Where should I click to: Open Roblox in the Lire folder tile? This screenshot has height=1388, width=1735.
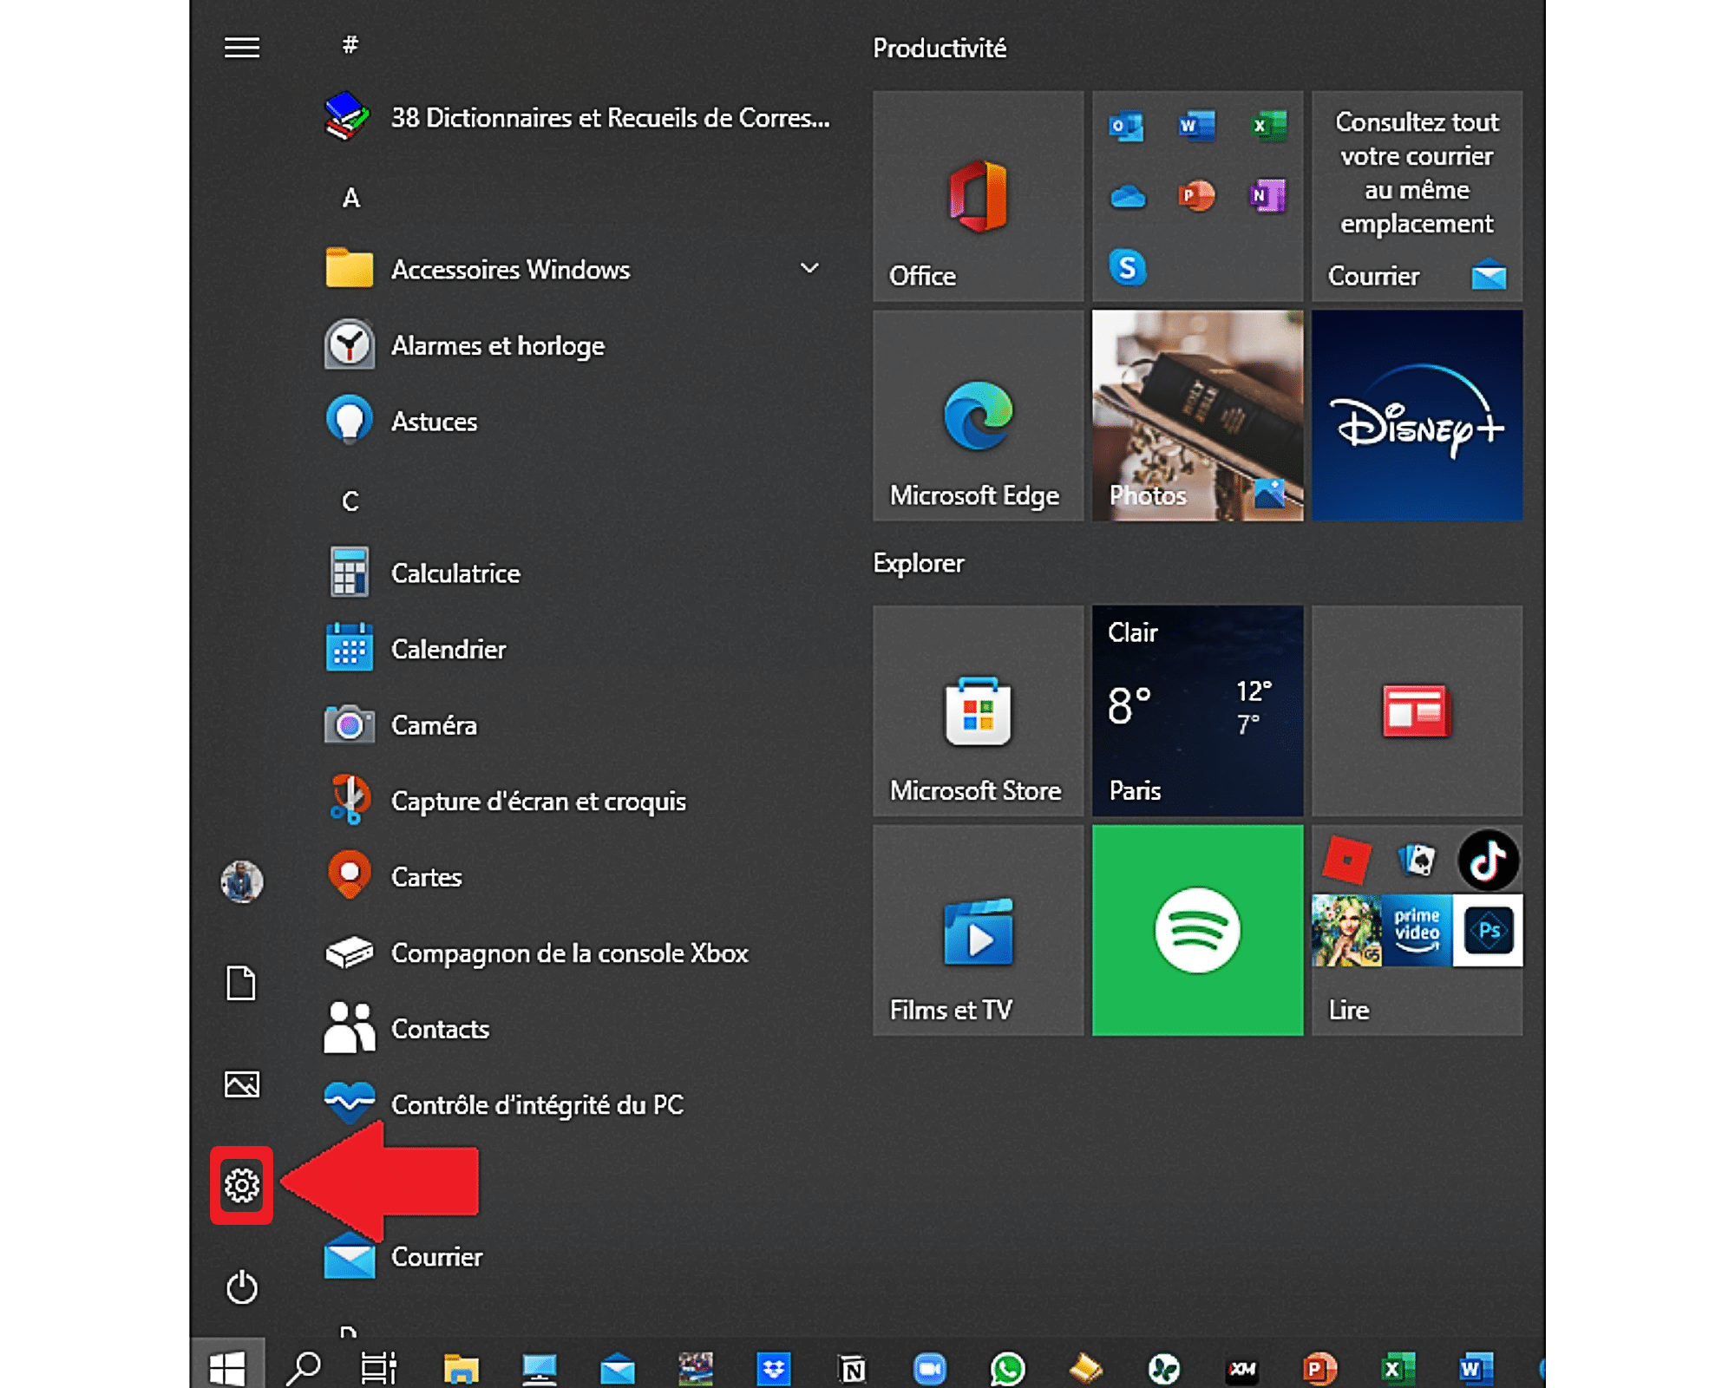click(1346, 861)
